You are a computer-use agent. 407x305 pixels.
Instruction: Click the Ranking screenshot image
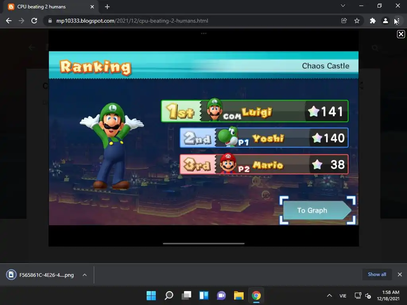(x=204, y=138)
